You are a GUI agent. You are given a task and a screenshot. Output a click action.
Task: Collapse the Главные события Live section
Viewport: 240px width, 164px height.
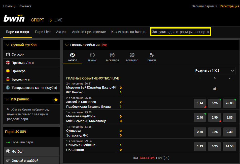[67, 45]
